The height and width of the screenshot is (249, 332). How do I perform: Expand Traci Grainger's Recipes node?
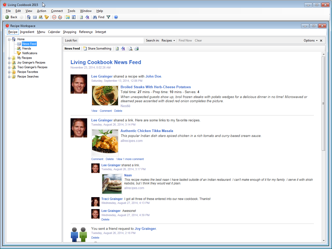pyautogui.click(x=9, y=67)
